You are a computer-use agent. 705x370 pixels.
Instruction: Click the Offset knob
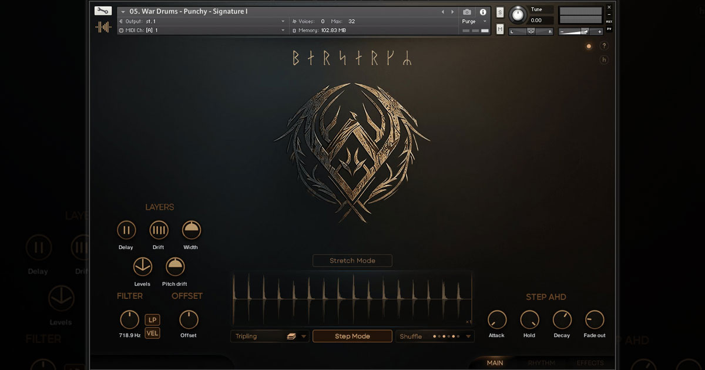189,320
